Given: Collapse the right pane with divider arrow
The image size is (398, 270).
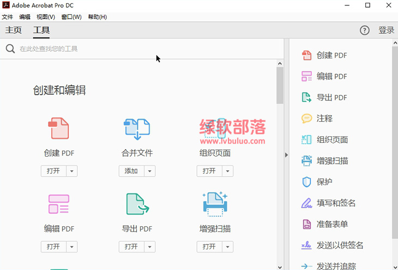Looking at the screenshot, I should click(286, 155).
